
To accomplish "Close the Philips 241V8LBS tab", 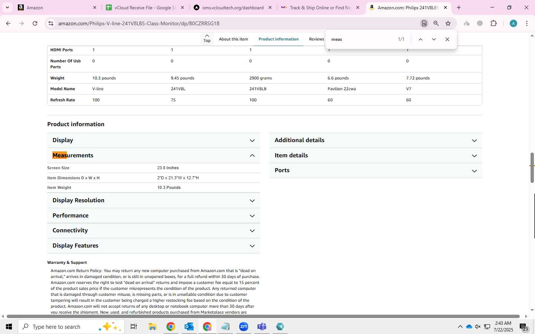I will pos(445,7).
